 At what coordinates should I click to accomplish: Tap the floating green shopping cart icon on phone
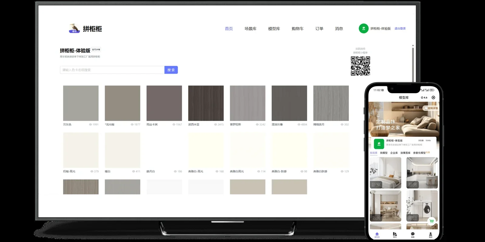pyautogui.click(x=432, y=221)
